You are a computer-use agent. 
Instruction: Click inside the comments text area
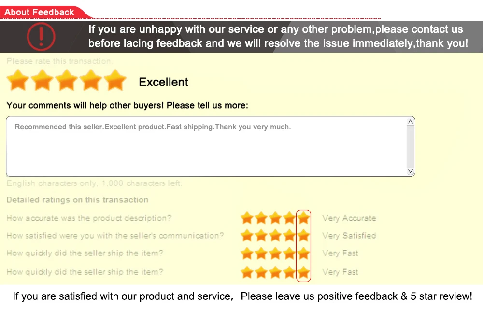tap(206, 146)
